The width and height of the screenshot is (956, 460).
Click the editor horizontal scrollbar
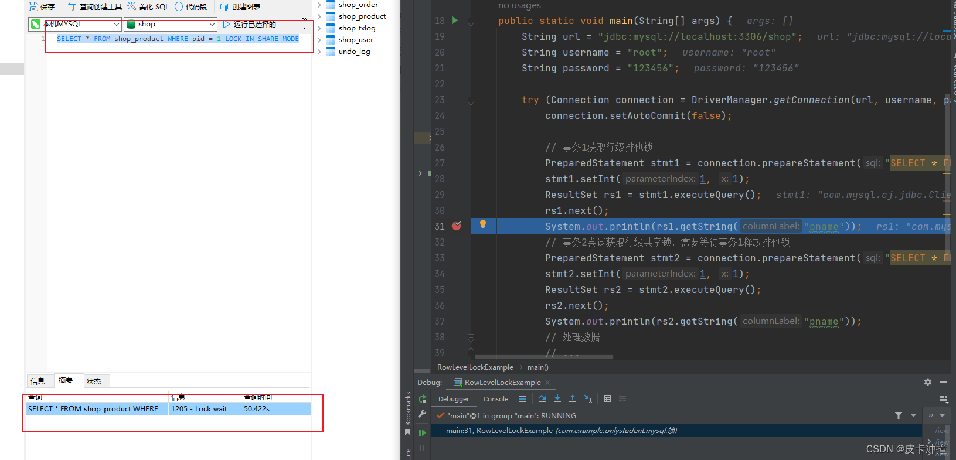coord(544,357)
